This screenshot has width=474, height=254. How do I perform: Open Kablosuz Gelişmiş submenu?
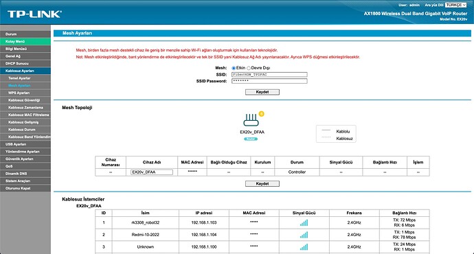[x=25, y=122]
